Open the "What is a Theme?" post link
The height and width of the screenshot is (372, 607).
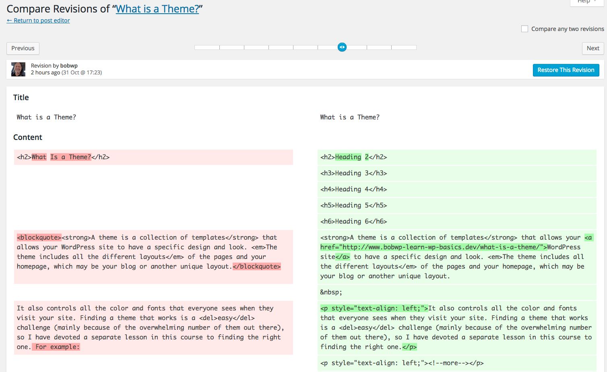pos(157,9)
